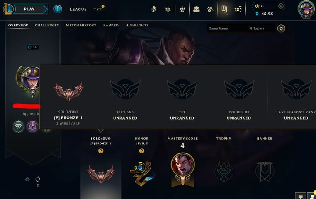The height and width of the screenshot is (199, 316).
Task: Open the chat bubble icon
Action: tap(300, 197)
